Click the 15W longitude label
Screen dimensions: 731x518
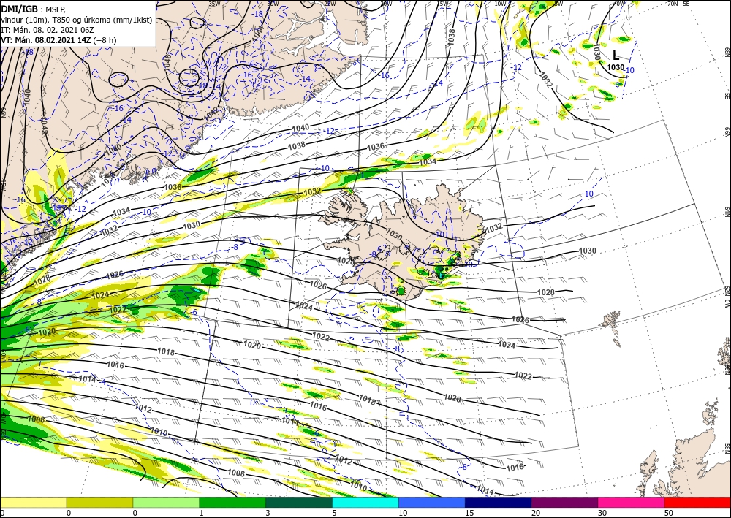click(x=443, y=4)
